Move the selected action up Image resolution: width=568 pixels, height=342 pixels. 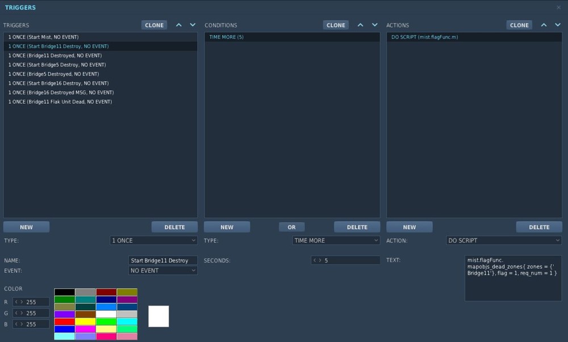(544, 25)
